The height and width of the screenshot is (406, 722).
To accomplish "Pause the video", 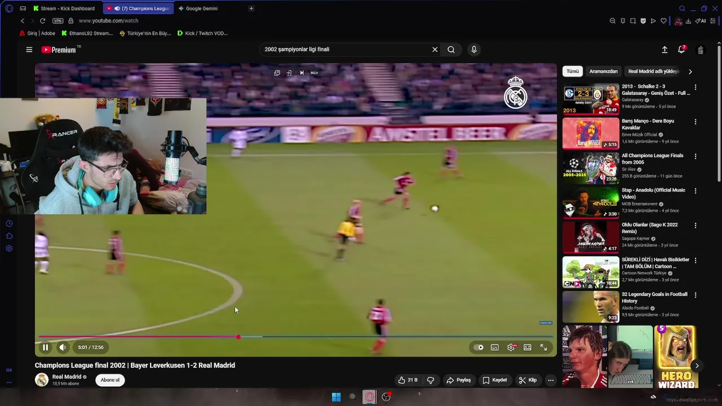I will [x=45, y=347].
